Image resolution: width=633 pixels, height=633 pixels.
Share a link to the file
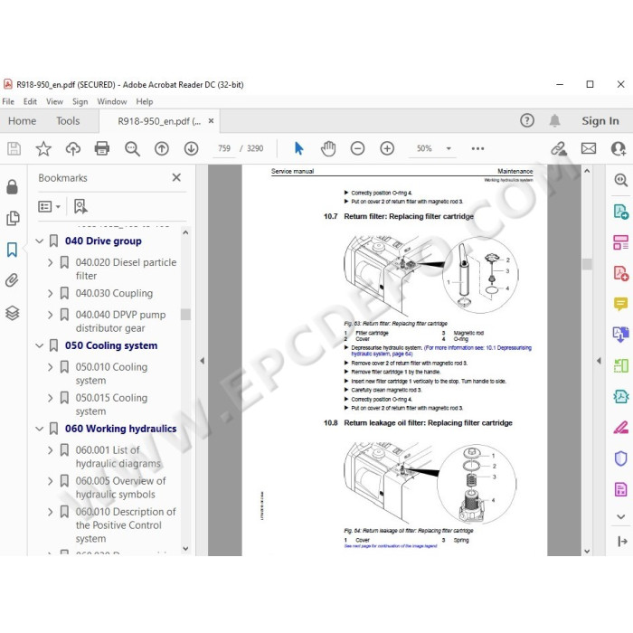(559, 148)
